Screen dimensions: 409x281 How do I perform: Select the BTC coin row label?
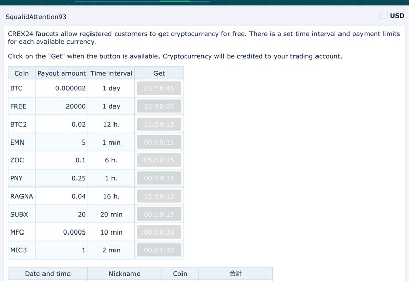(x=16, y=88)
